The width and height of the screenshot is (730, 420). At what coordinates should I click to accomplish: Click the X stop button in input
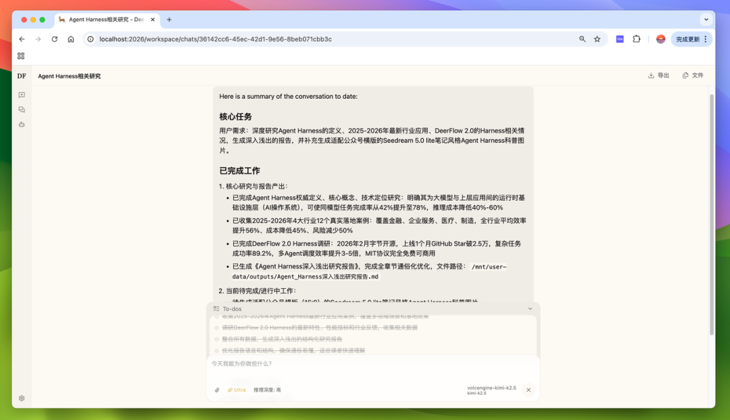pos(529,390)
